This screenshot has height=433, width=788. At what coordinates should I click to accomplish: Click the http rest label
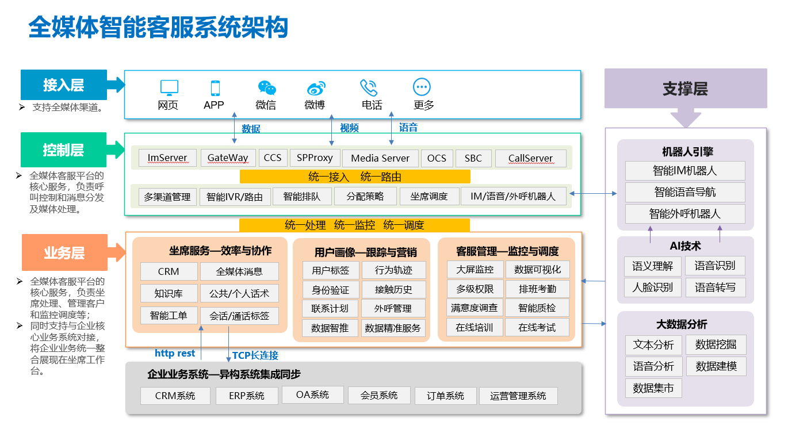tap(175, 353)
